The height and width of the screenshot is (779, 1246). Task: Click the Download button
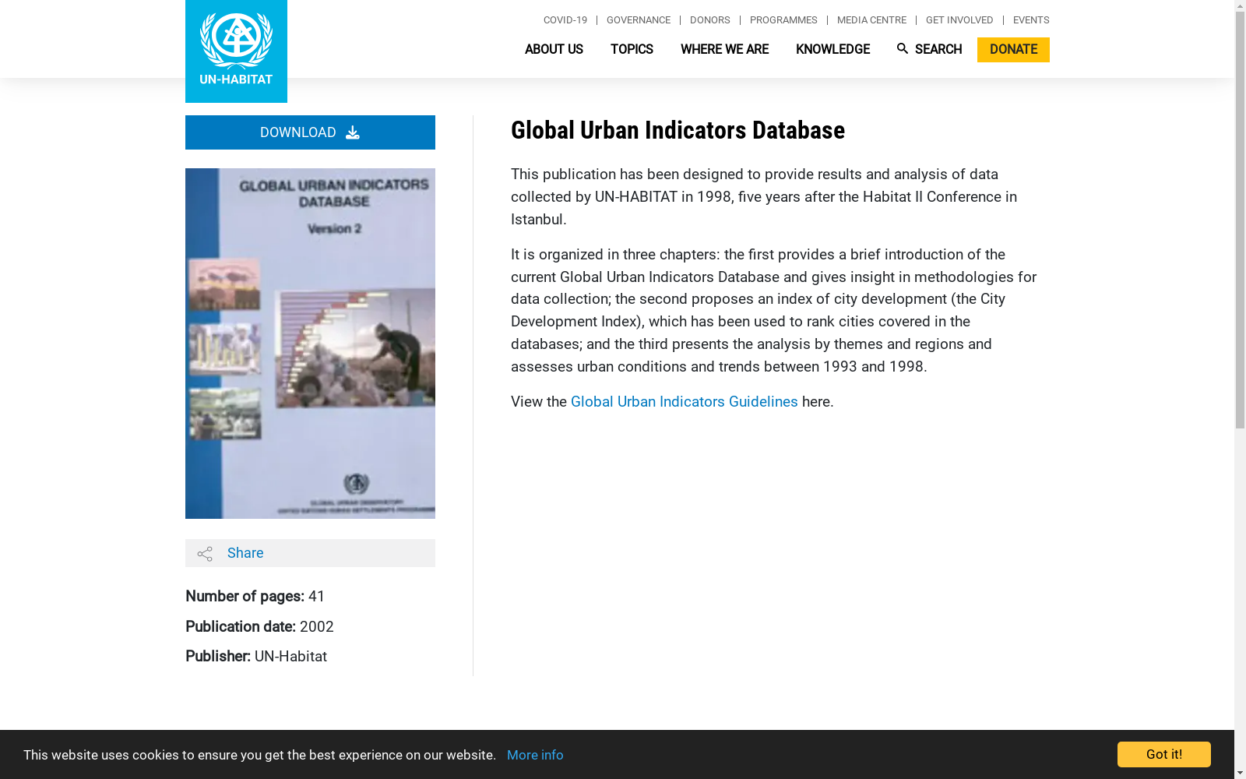[x=310, y=132]
